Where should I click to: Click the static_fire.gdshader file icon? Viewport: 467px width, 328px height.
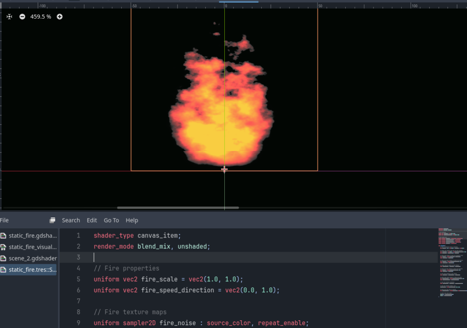4,235
